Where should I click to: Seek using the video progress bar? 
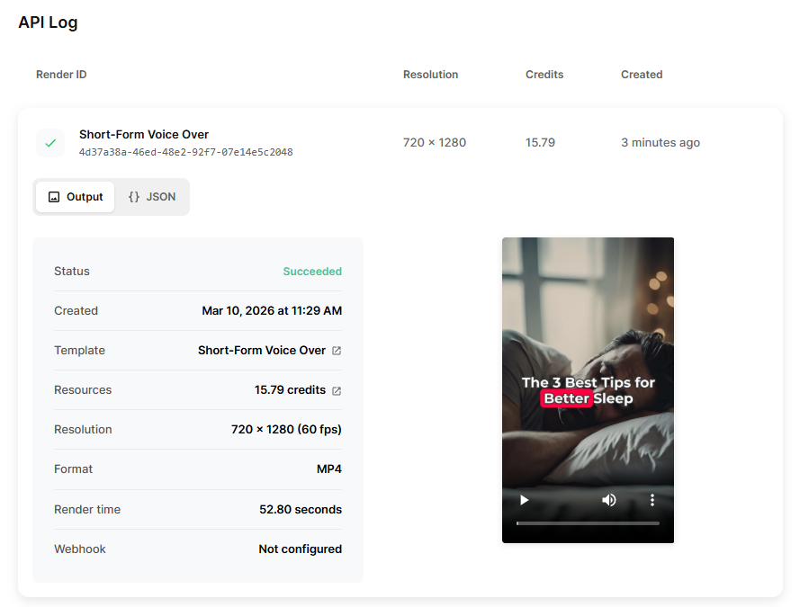pyautogui.click(x=588, y=522)
